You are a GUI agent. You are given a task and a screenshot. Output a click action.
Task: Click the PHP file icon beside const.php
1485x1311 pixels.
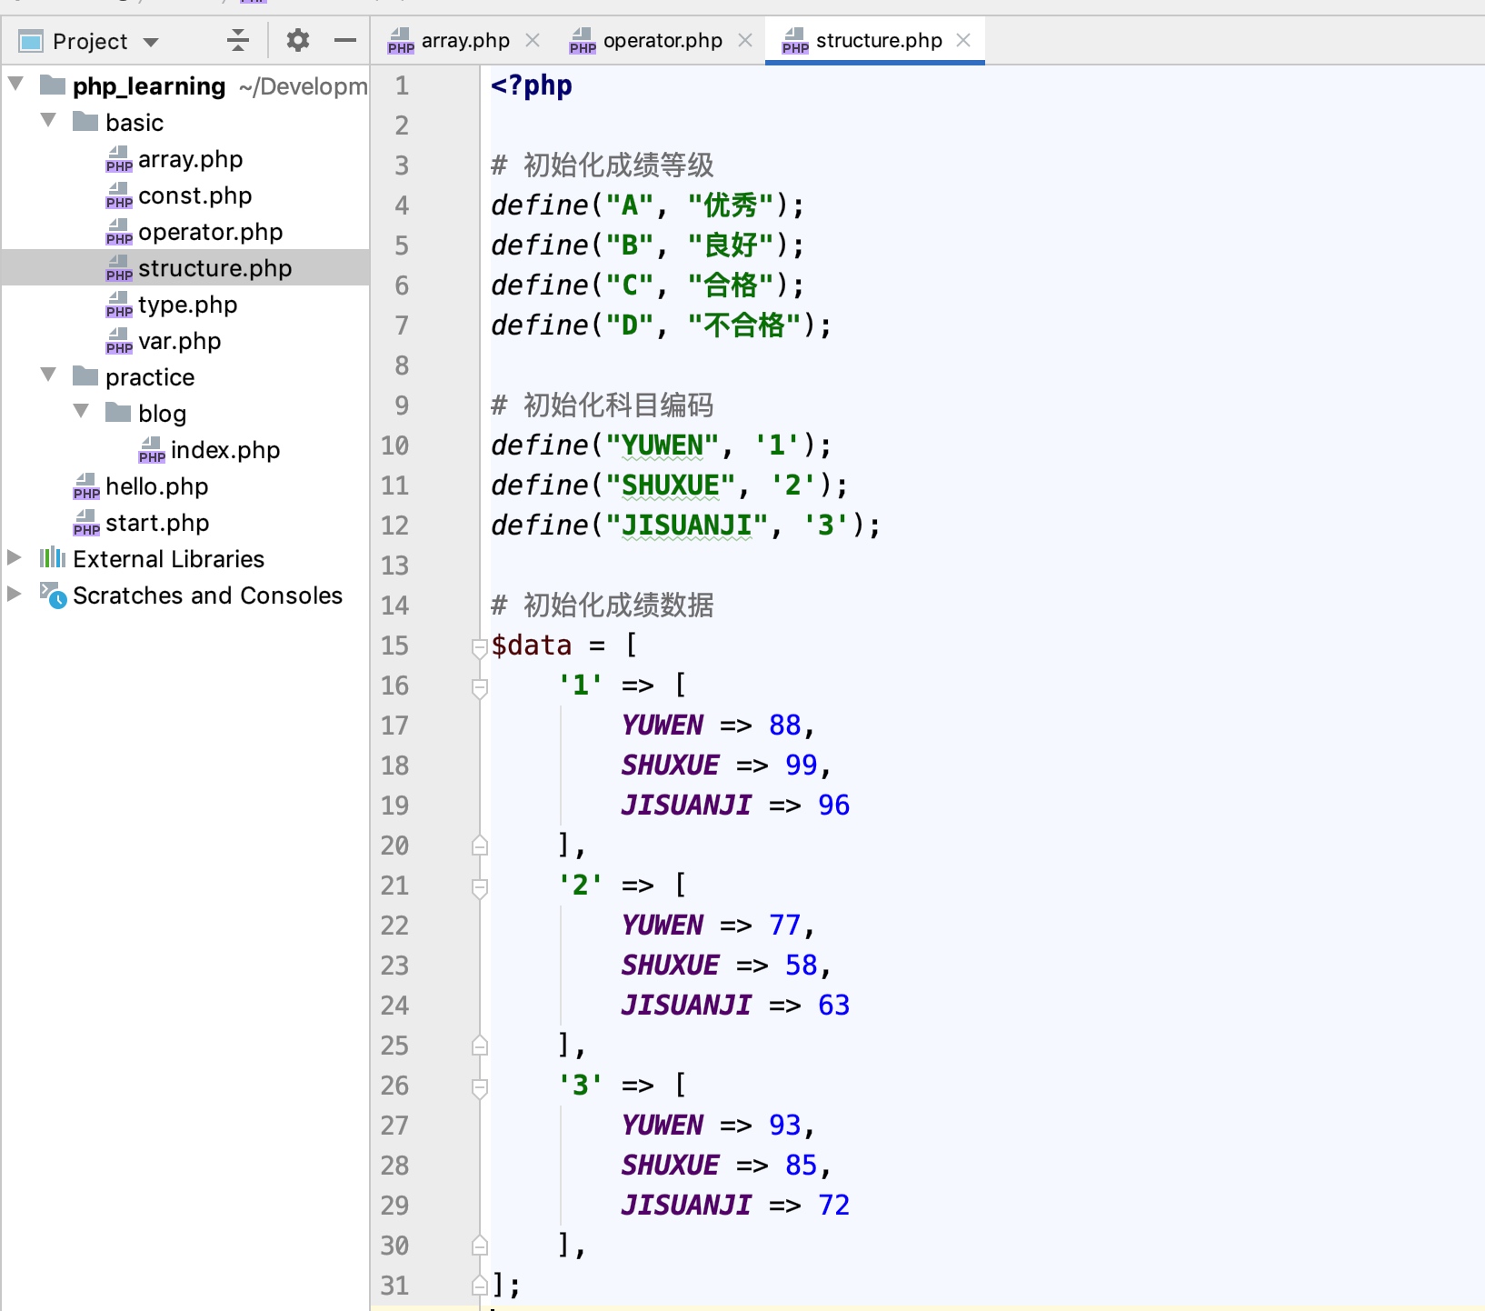[x=119, y=195]
